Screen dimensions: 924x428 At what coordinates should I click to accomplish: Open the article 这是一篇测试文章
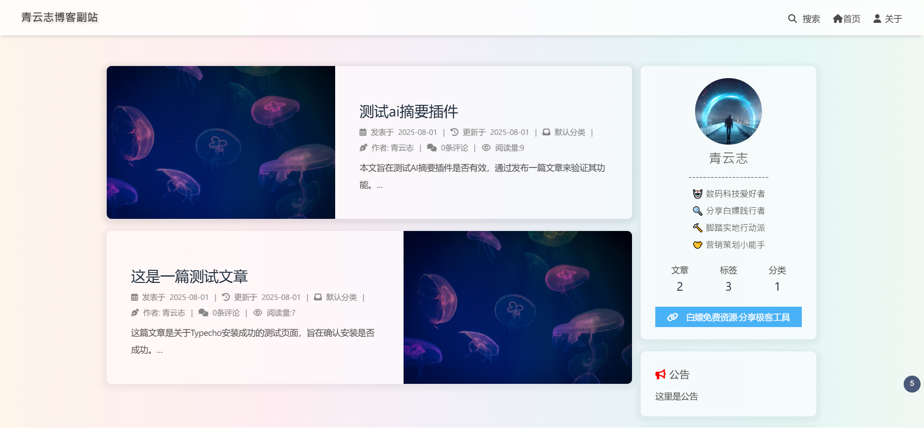tap(189, 277)
